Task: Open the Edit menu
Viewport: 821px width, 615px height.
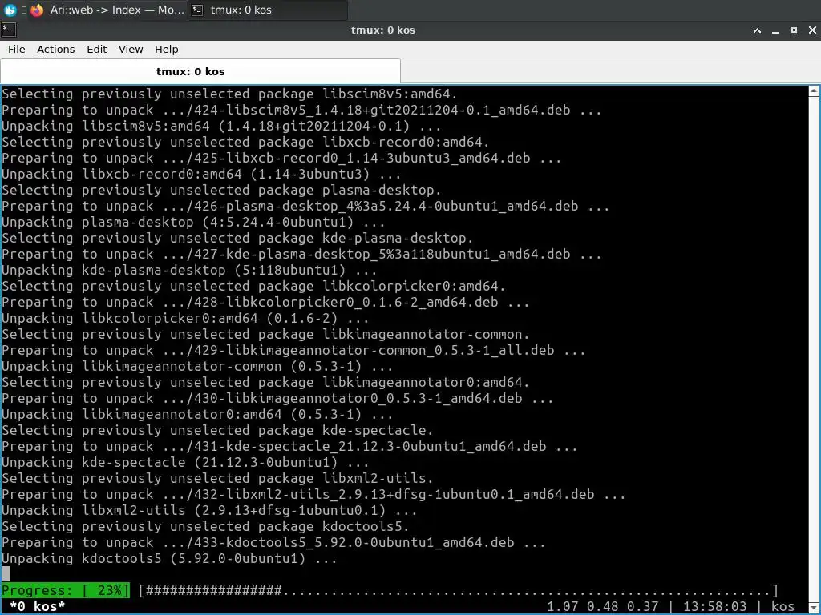Action: click(96, 49)
